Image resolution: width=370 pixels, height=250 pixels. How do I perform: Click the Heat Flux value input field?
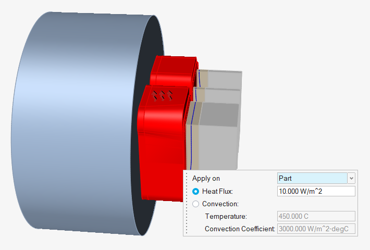tap(316, 191)
